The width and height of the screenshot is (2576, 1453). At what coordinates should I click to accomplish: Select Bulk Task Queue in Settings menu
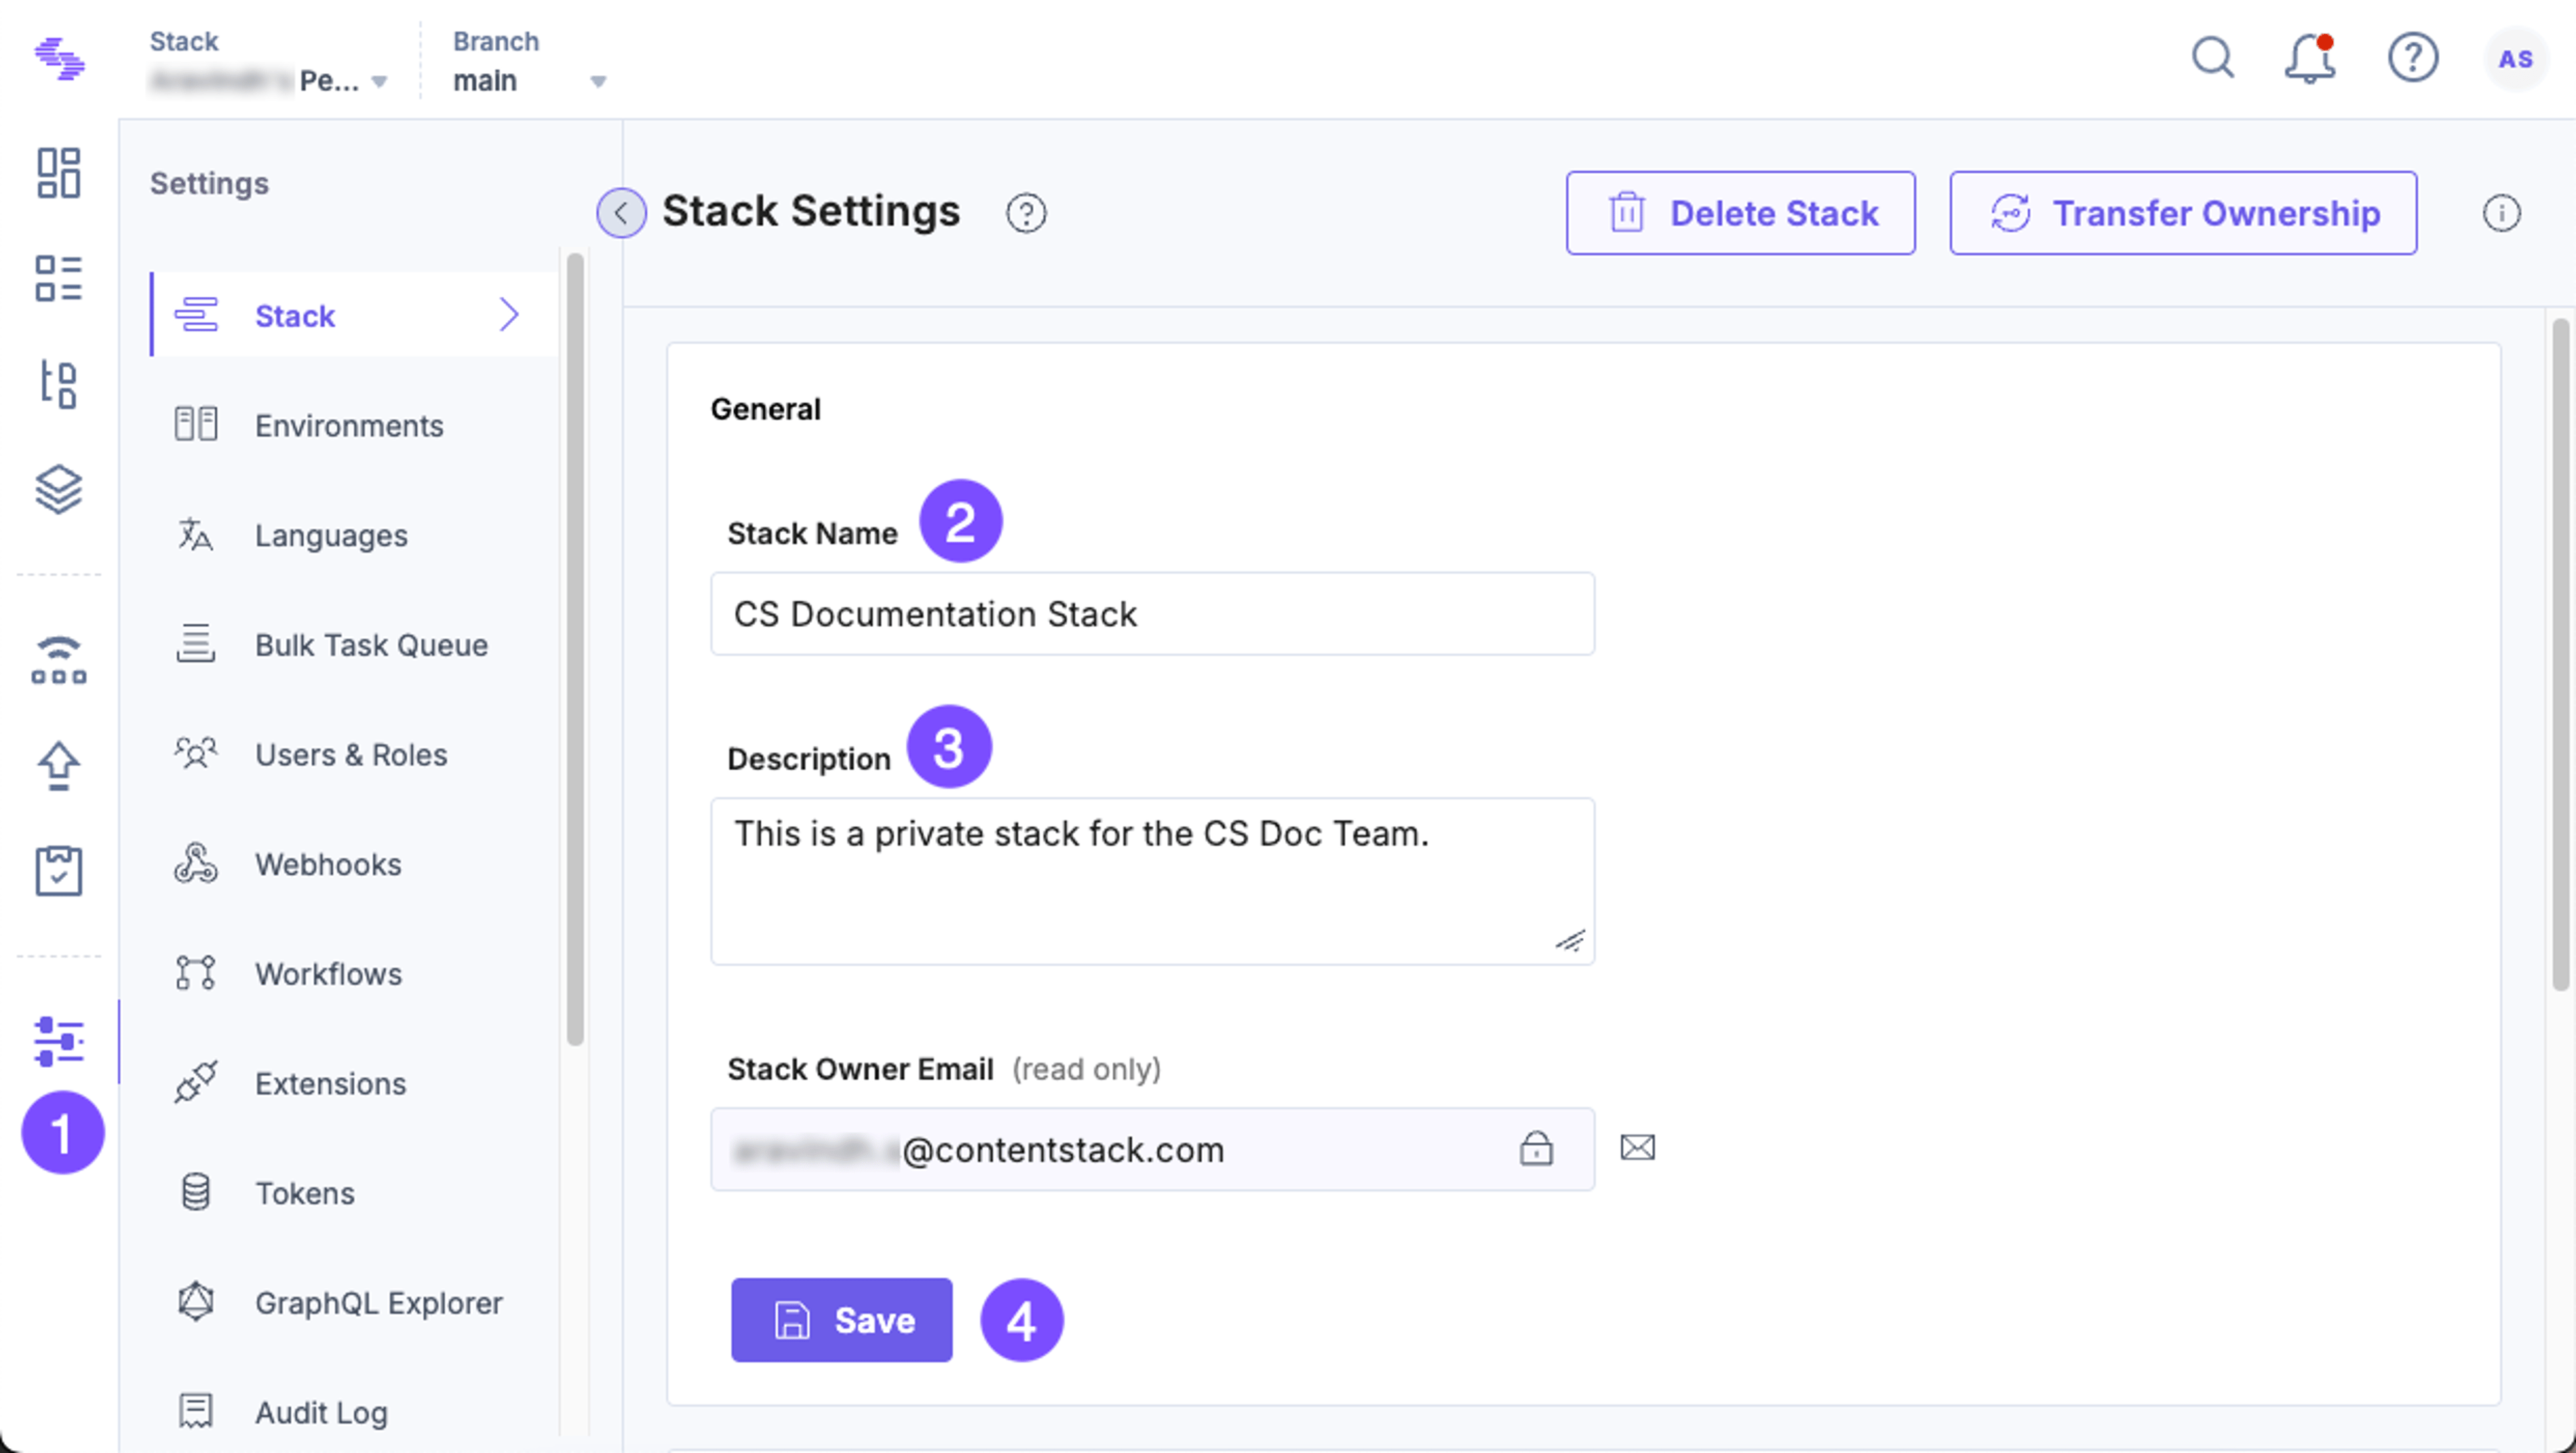pyautogui.click(x=354, y=646)
